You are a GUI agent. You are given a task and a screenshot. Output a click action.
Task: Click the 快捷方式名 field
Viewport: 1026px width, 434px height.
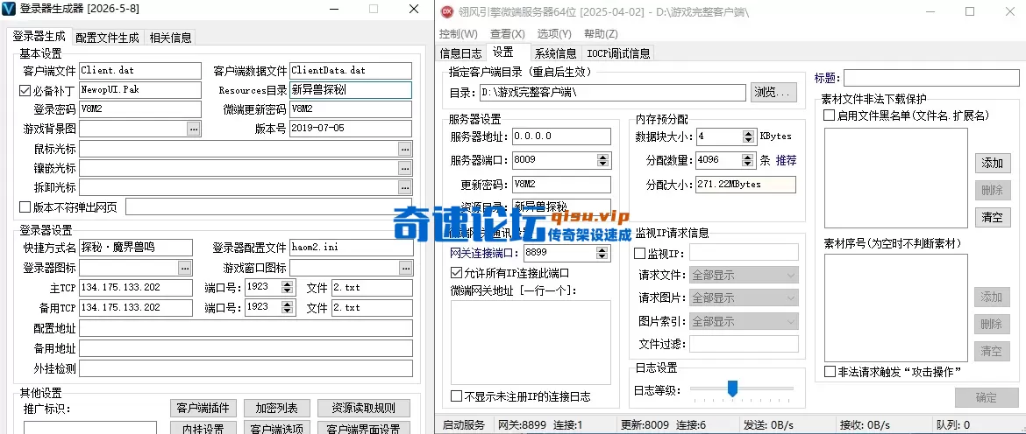136,248
